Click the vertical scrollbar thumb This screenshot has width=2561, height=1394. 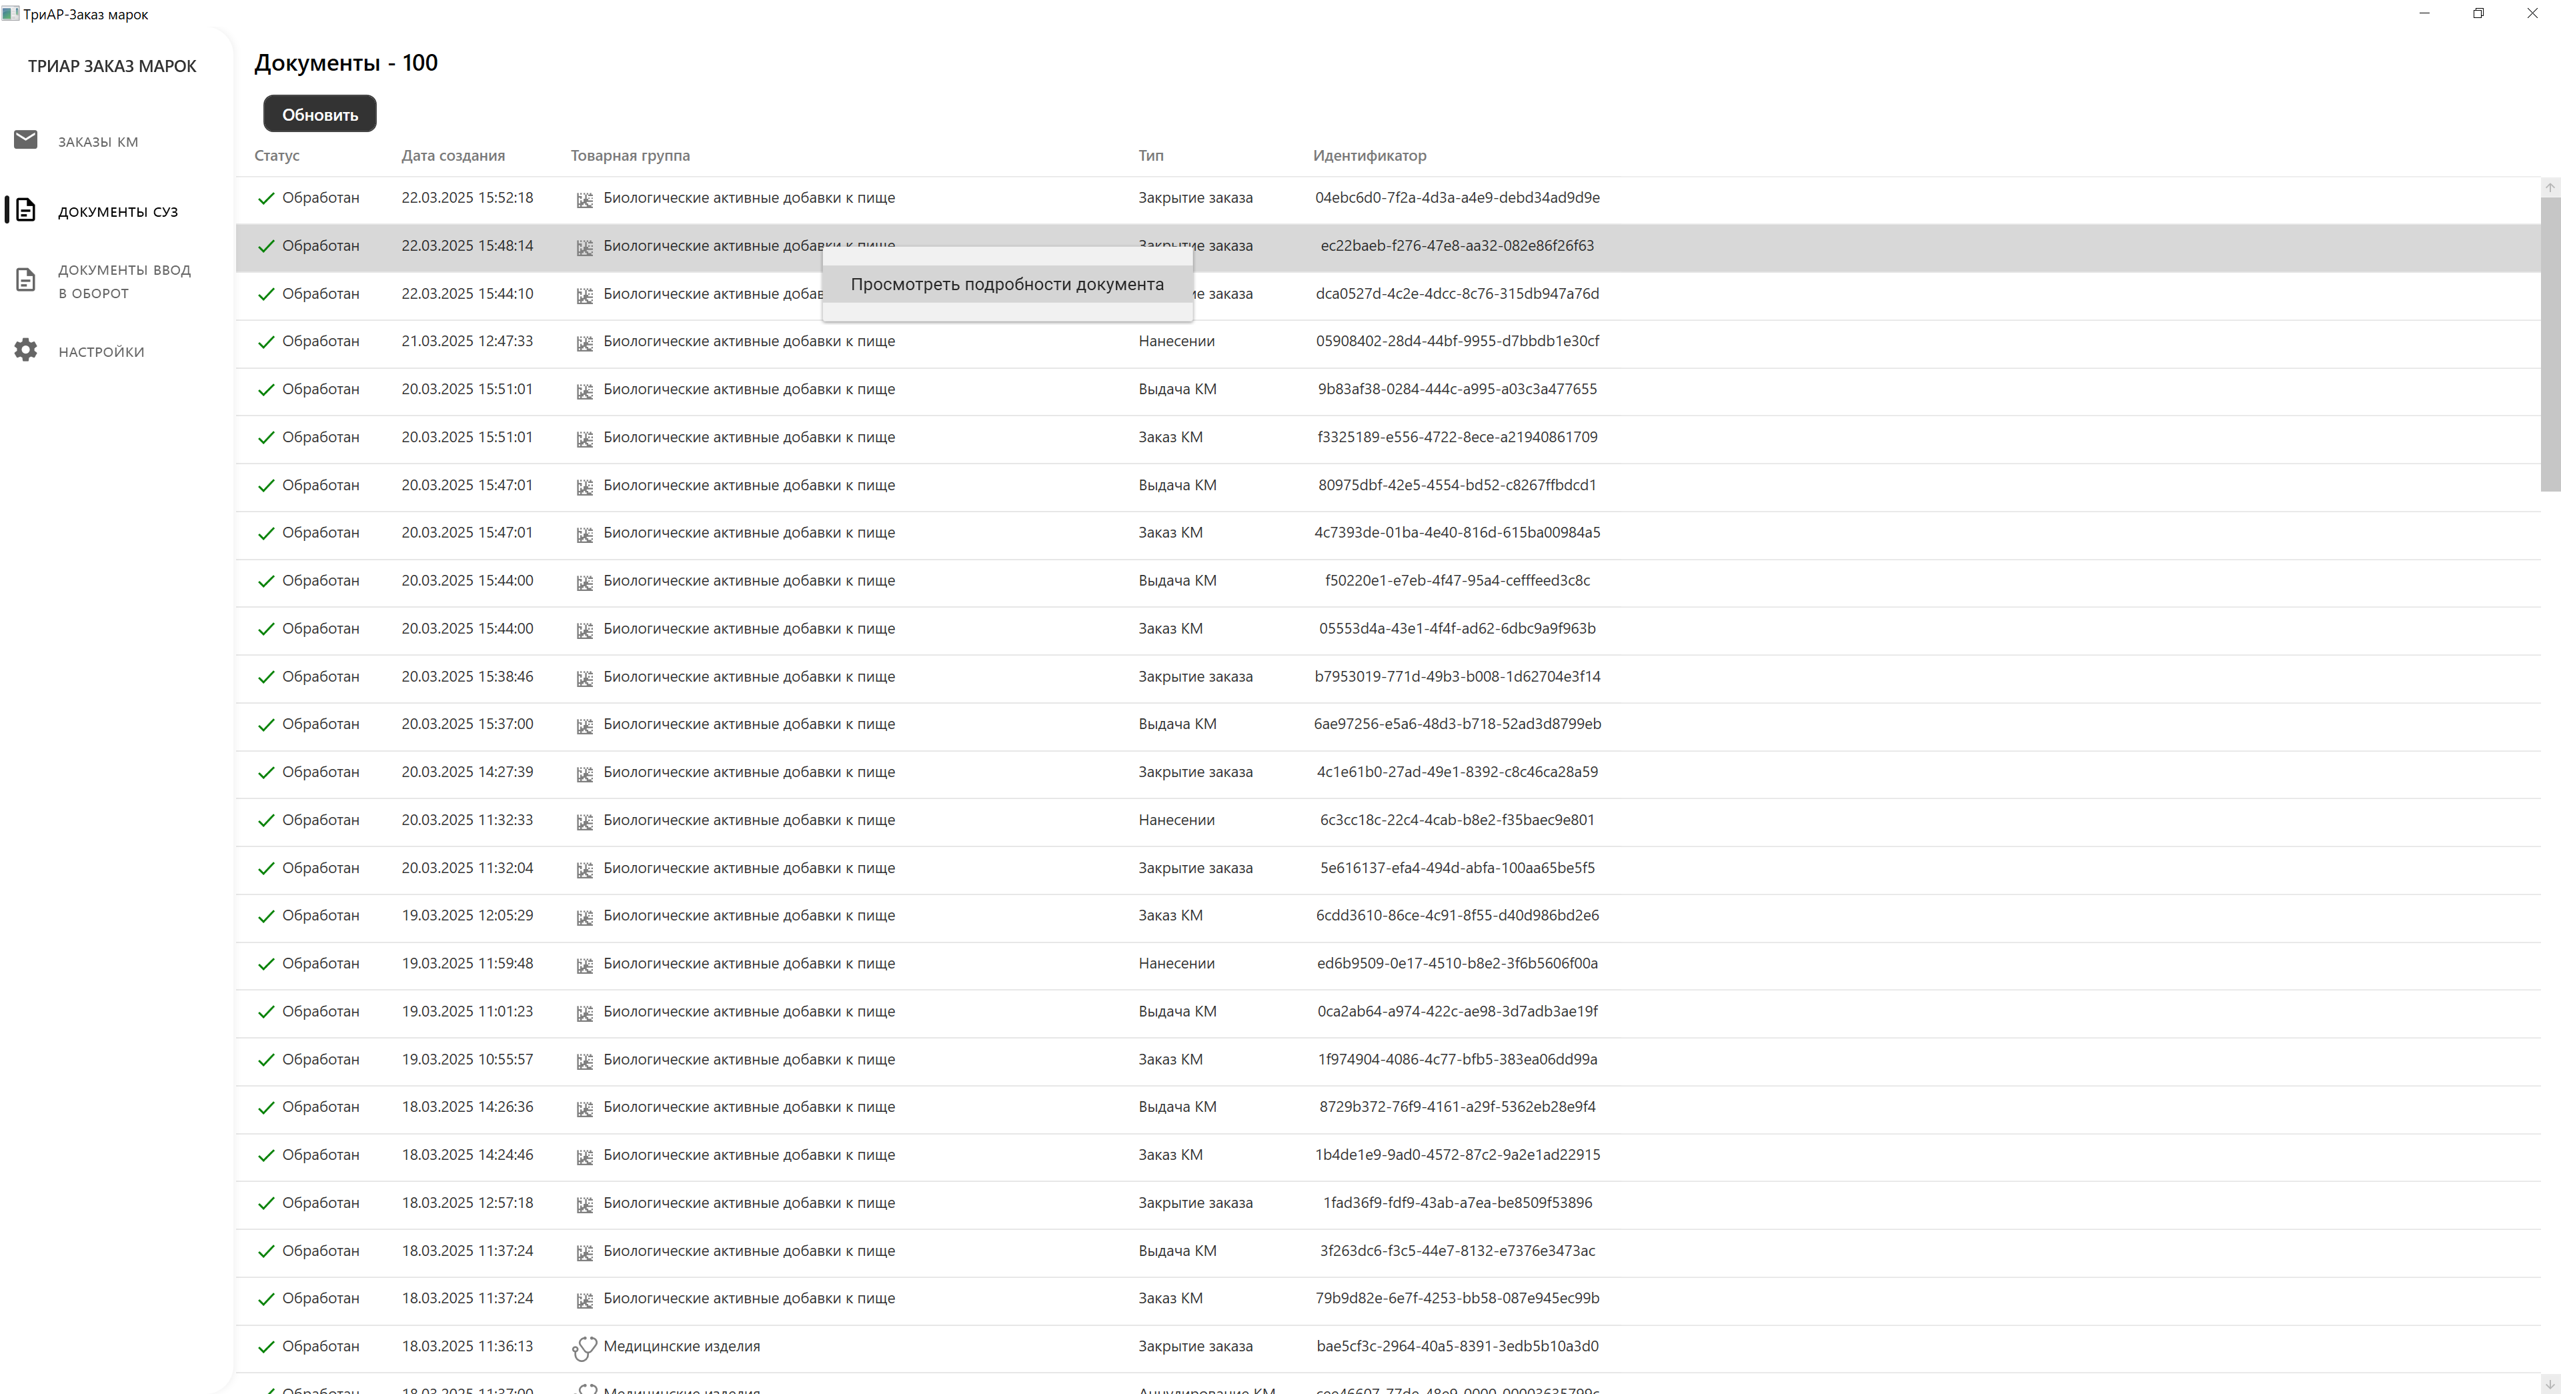2550,343
